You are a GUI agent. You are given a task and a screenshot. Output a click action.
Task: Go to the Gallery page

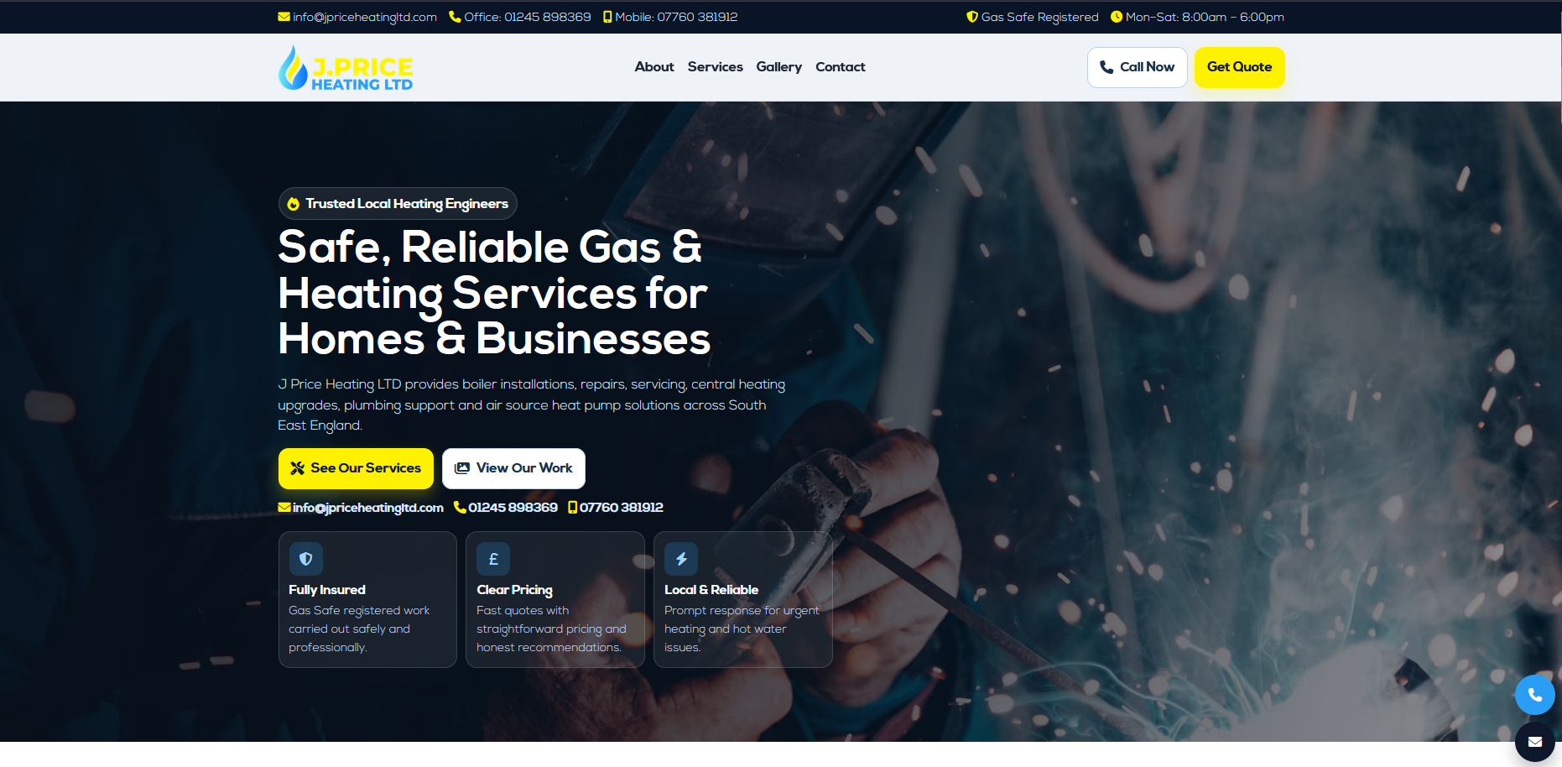(779, 67)
